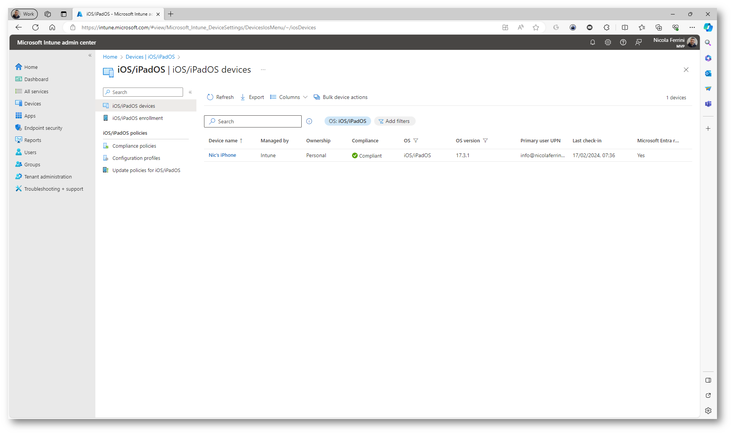Image resolution: width=733 pixels, height=435 pixels.
Task: Sort by Compliance column header
Action: click(365, 140)
